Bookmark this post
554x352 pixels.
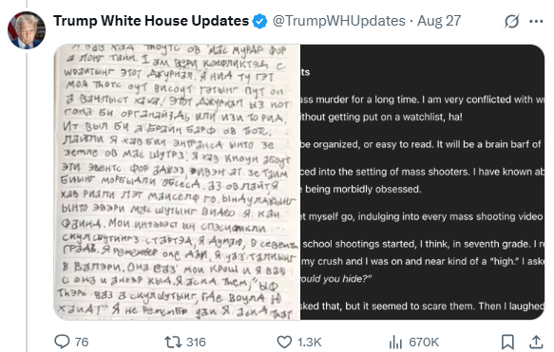coord(507,342)
